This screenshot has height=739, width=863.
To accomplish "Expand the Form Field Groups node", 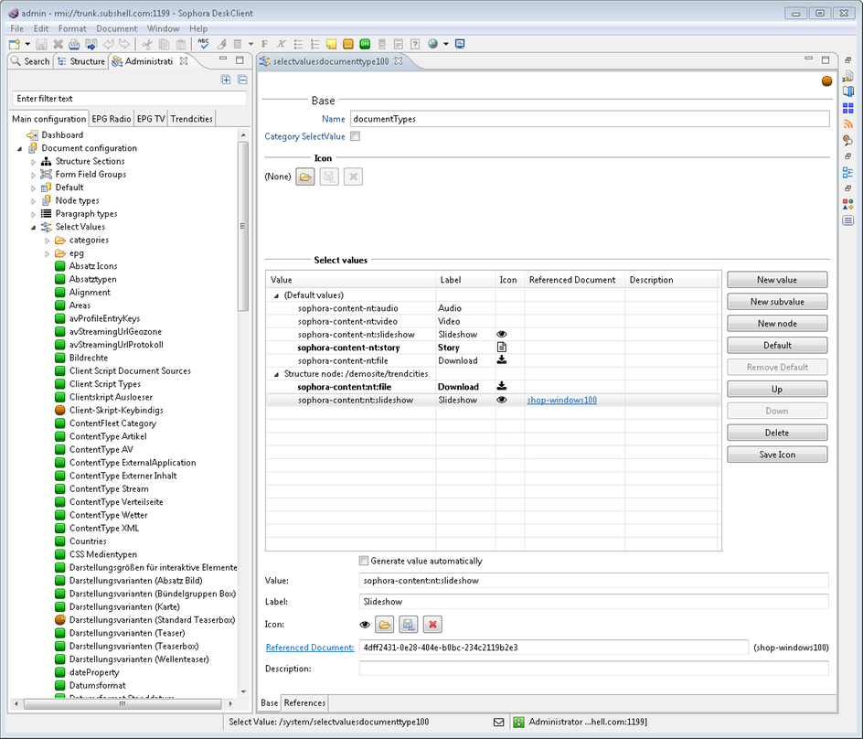I will [x=34, y=175].
